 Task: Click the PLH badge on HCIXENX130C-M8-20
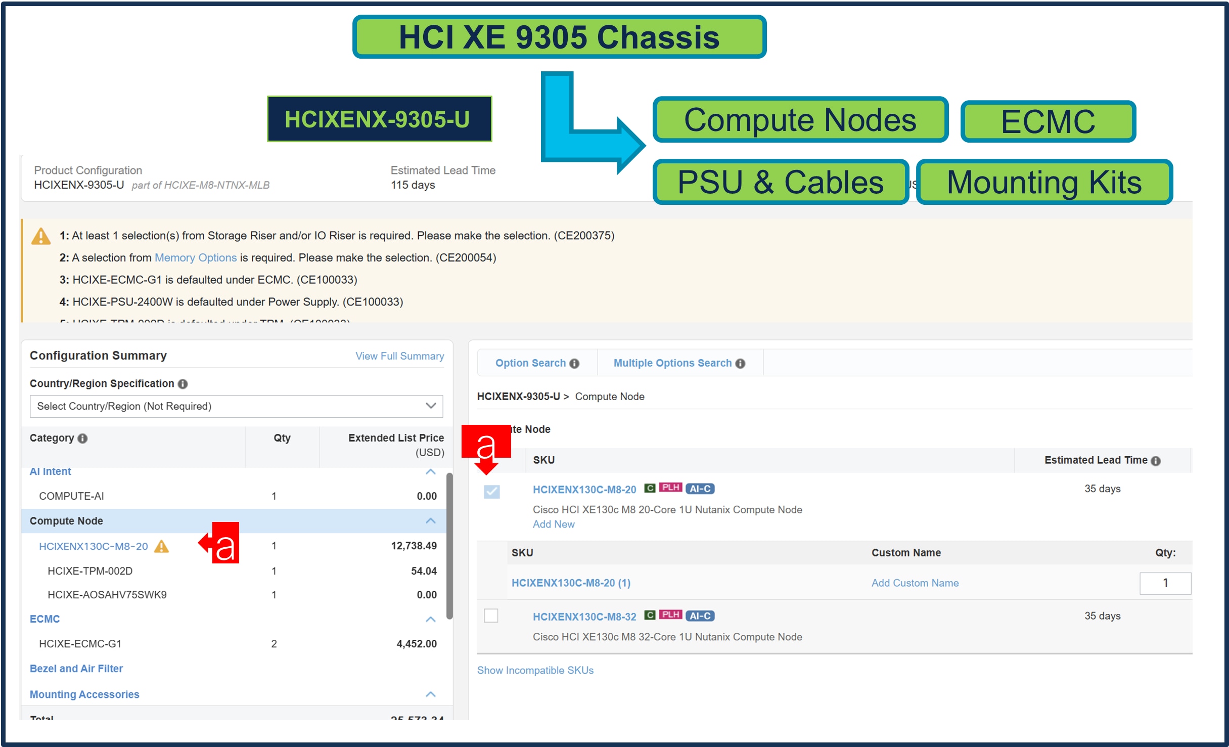click(x=671, y=488)
